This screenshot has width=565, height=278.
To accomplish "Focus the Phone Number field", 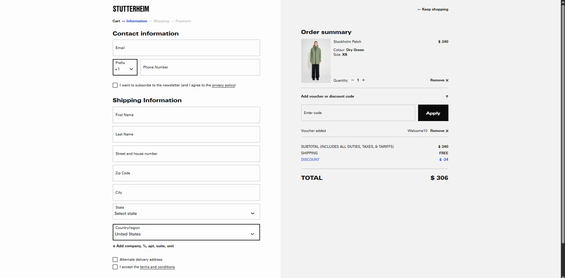I will click(200, 67).
